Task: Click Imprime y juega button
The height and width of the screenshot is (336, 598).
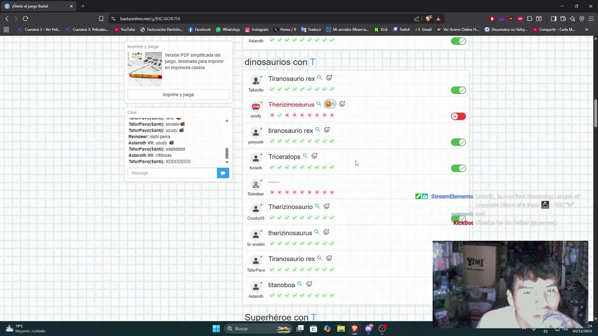Action: (x=178, y=95)
